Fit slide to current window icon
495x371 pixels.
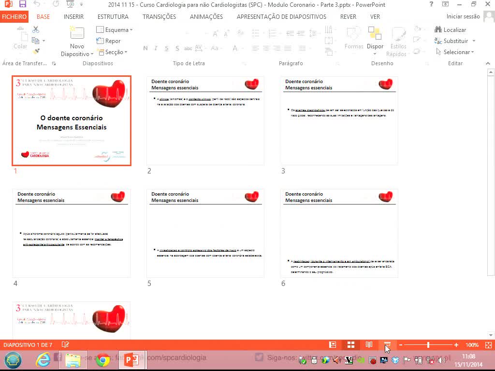tap(488, 345)
